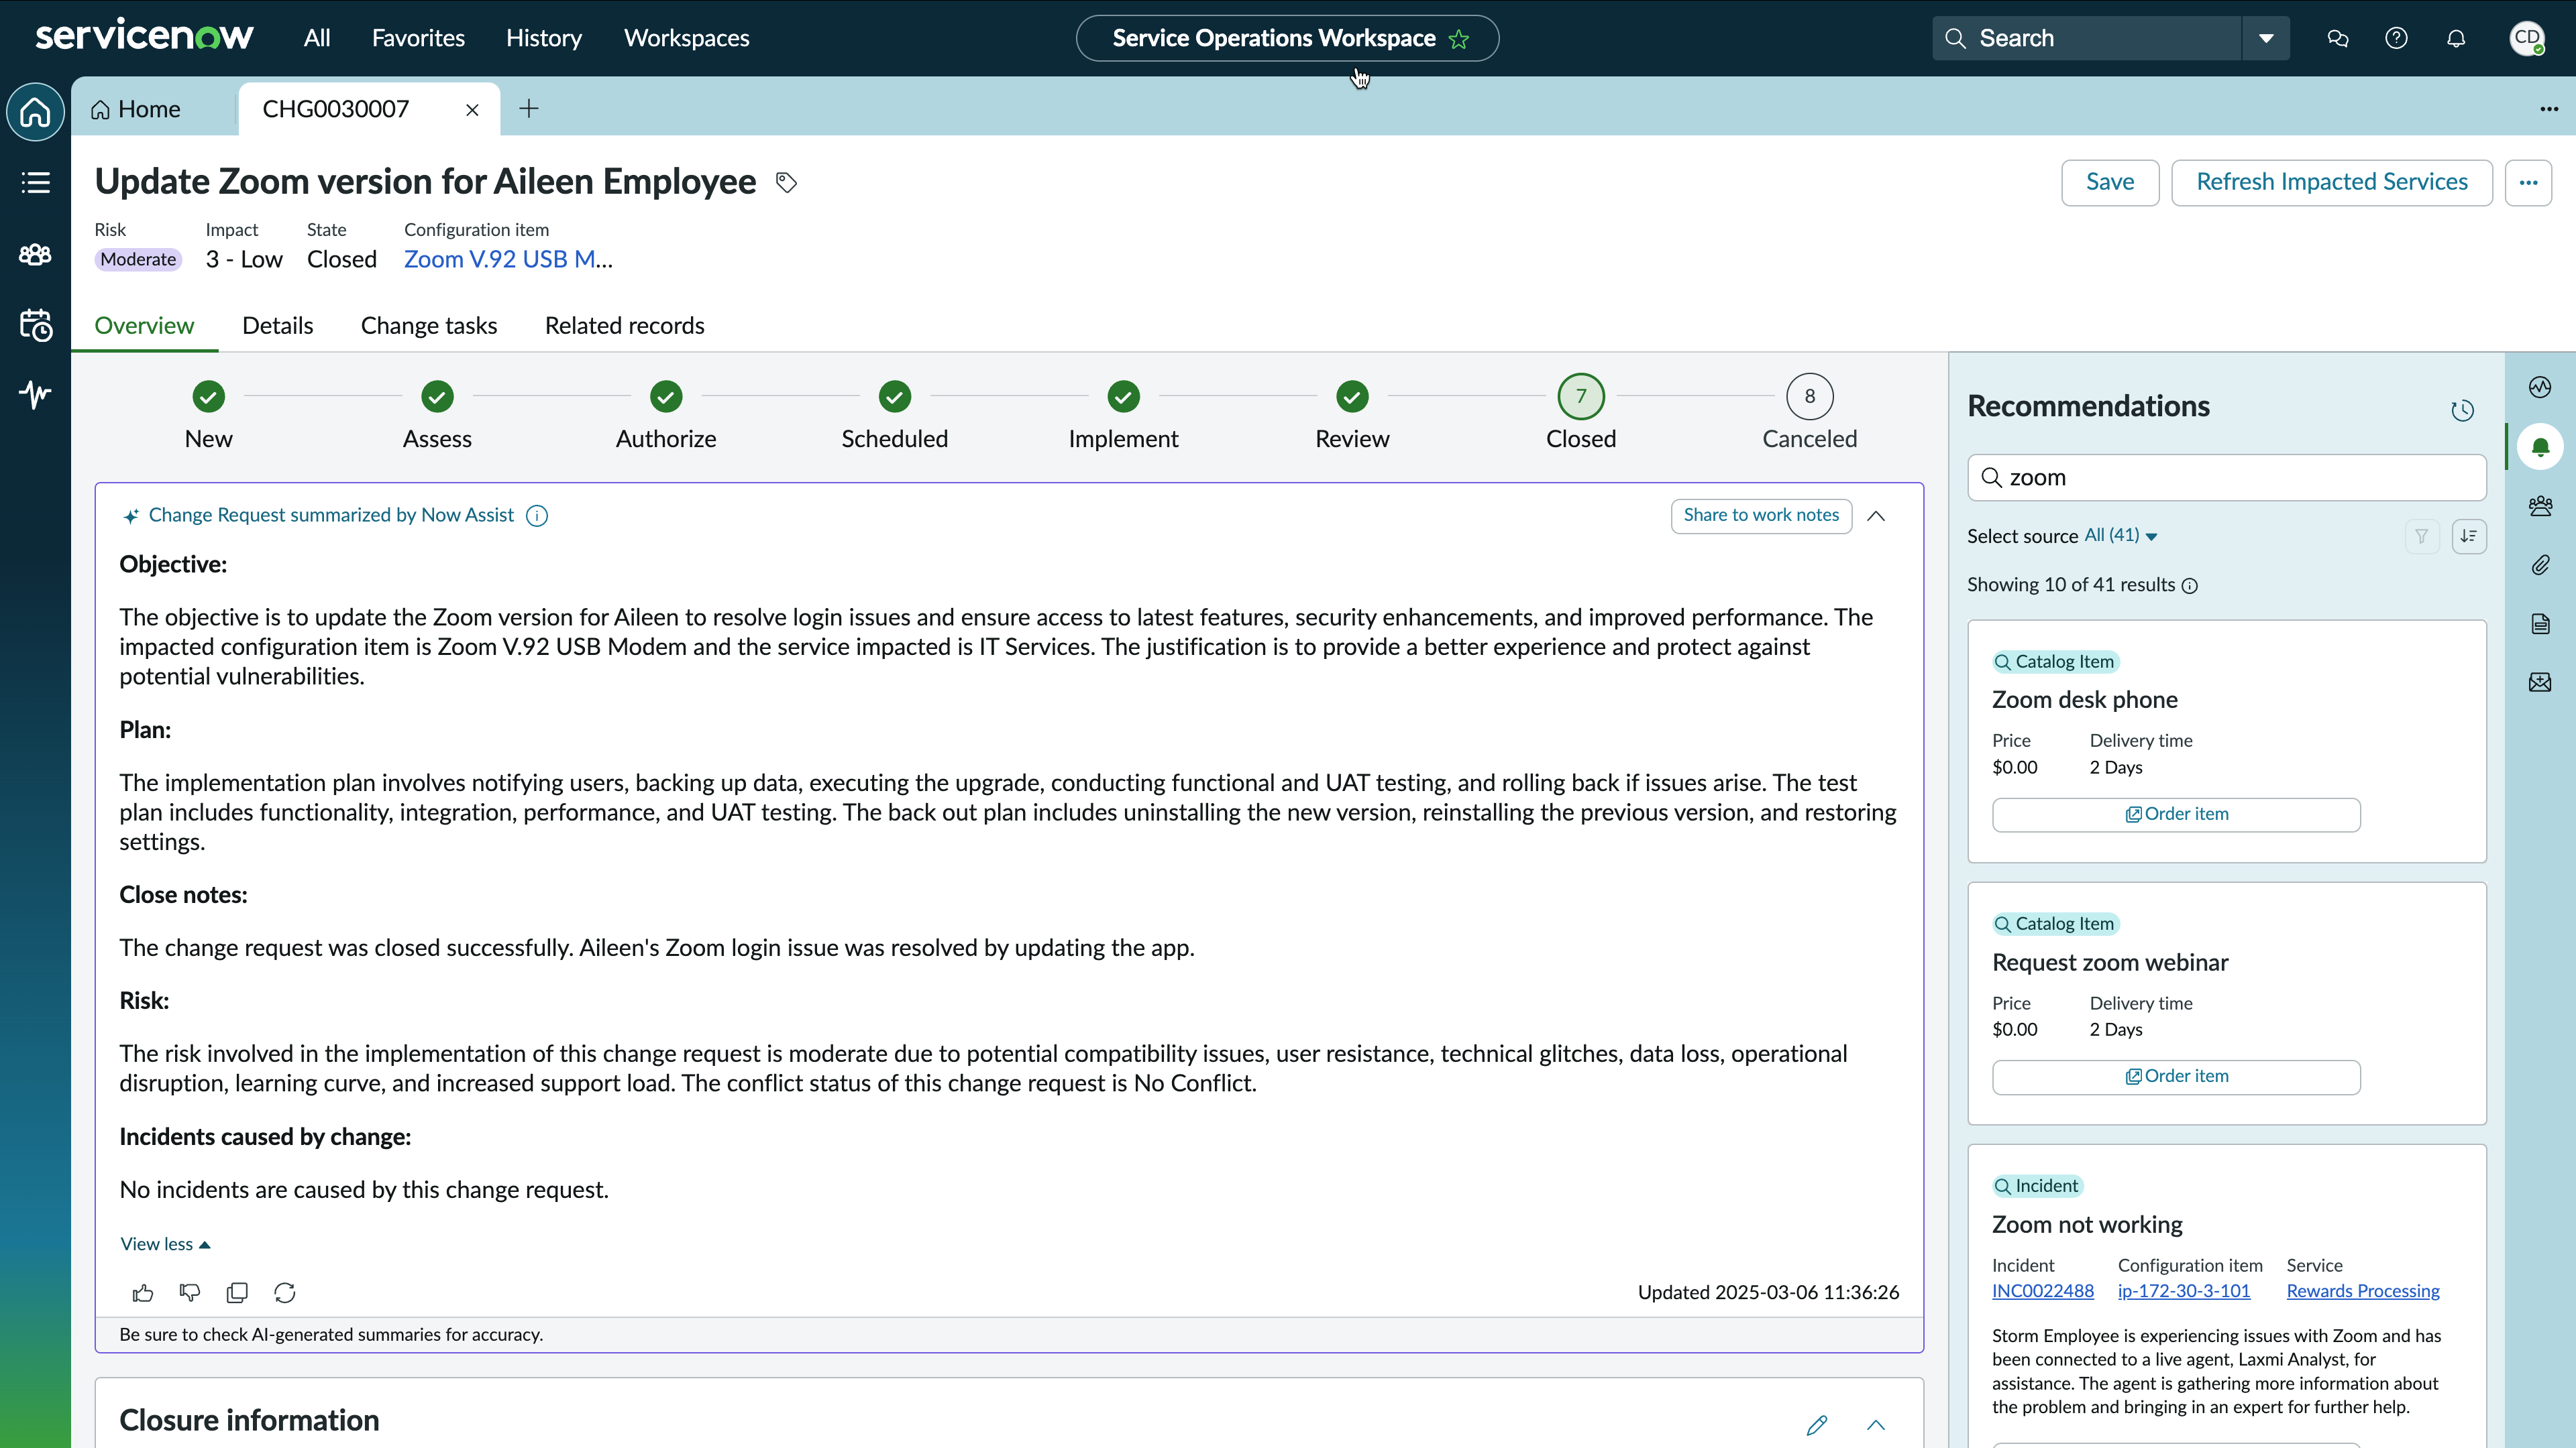Switch to the Home tab
The height and width of the screenshot is (1448, 2576).
pyautogui.click(x=136, y=109)
